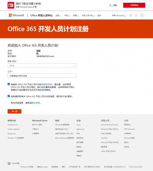Click into the 公司 text field
This screenshot has height=171, width=153.
pyautogui.click(x=42, y=76)
